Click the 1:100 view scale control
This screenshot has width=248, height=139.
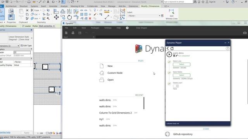click(x=40, y=133)
